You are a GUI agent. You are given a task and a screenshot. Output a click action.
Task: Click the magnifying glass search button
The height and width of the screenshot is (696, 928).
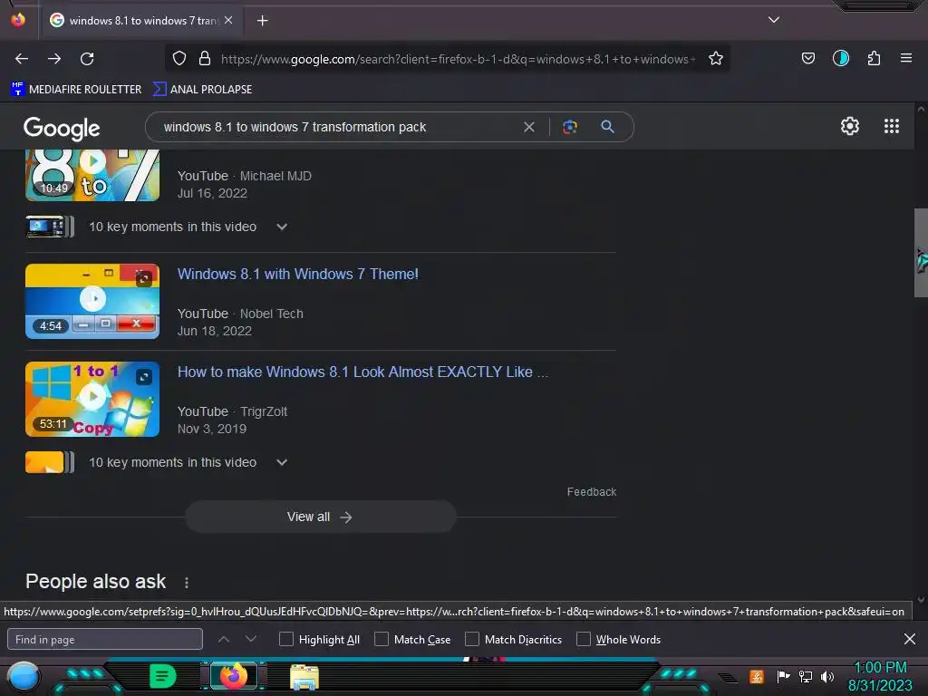point(607,126)
